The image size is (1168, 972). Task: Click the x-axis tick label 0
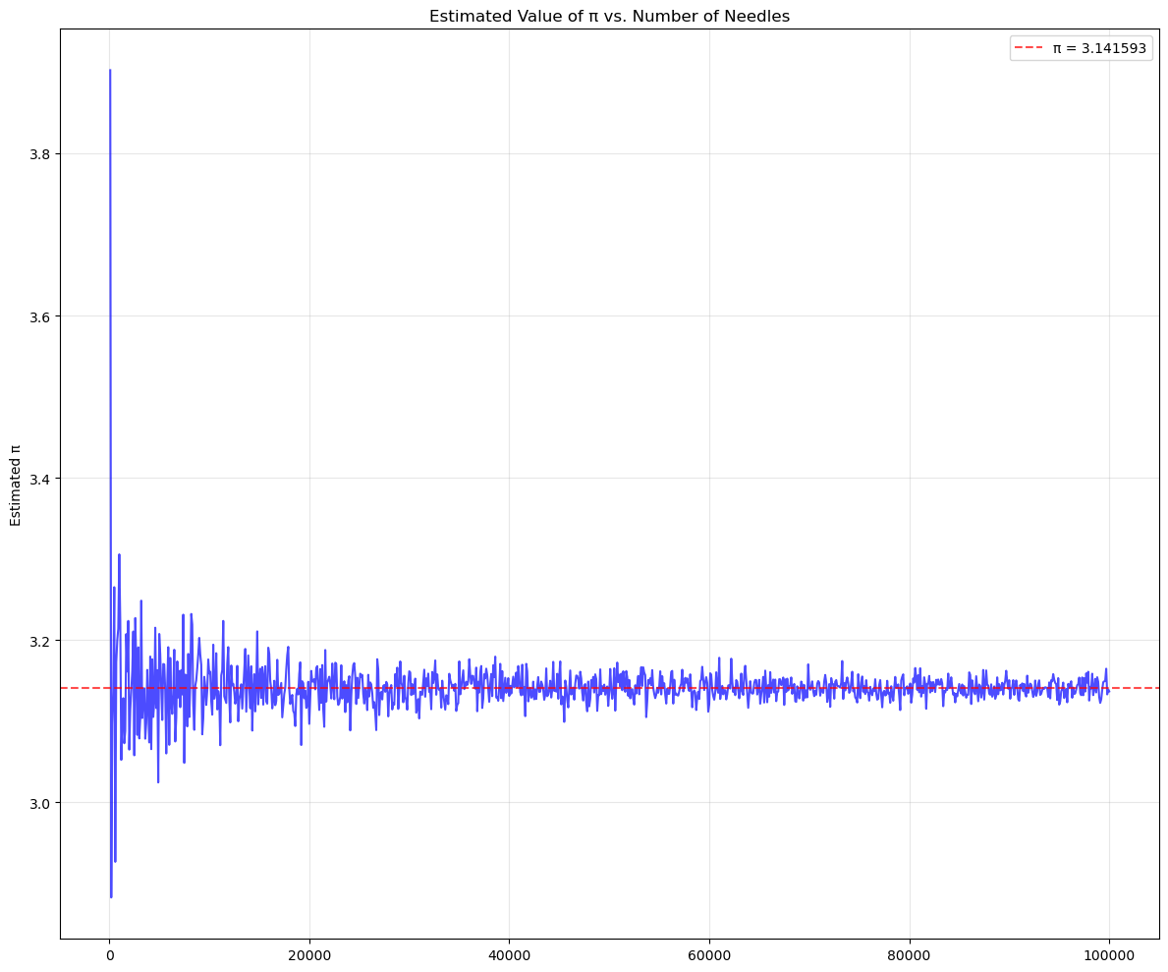(x=109, y=955)
